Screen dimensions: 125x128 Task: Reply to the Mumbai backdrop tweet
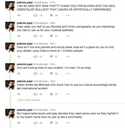(19, 36)
